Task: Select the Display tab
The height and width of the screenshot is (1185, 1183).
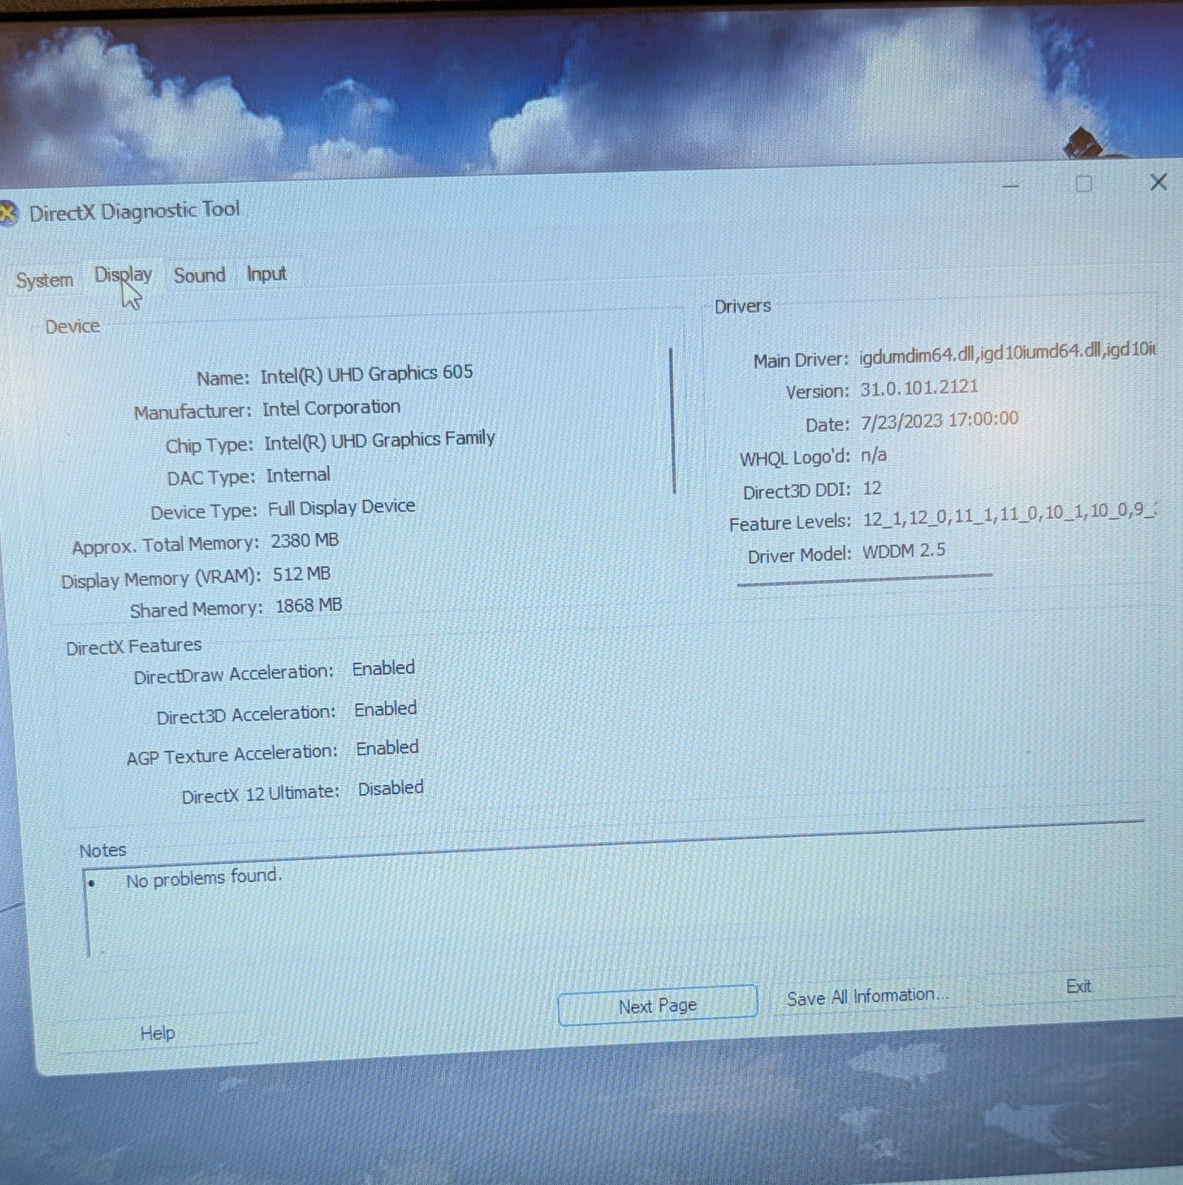Action: coord(123,276)
